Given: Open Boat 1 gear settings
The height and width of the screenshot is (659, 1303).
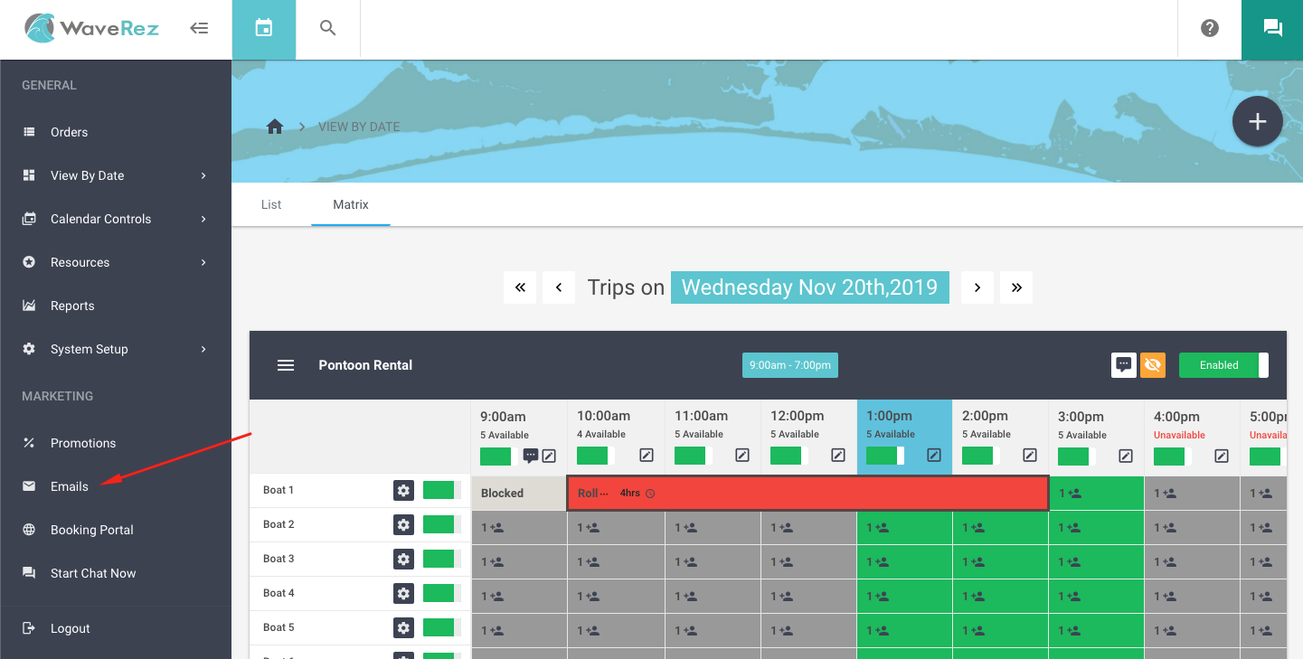Looking at the screenshot, I should click(x=403, y=490).
